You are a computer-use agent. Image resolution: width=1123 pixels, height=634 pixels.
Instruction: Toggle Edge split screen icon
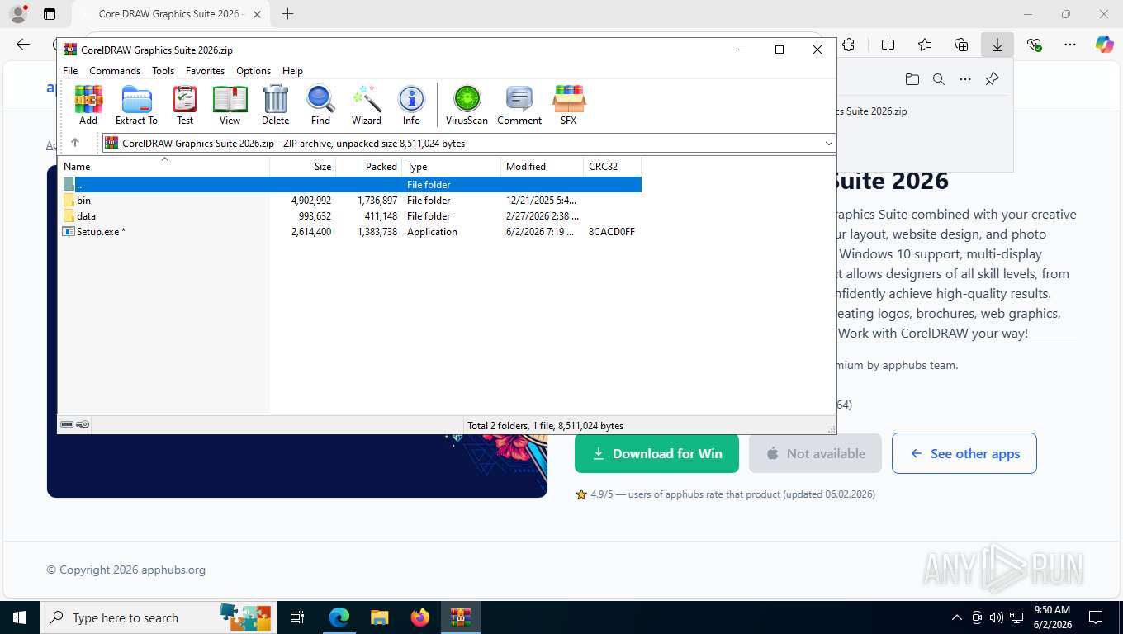point(888,45)
